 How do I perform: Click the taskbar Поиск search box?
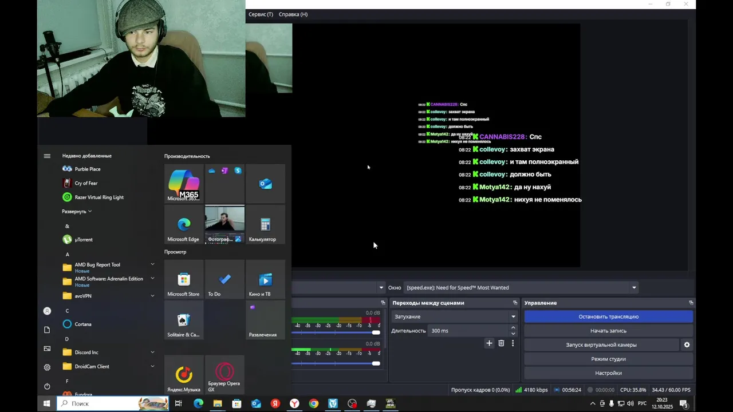(x=113, y=403)
